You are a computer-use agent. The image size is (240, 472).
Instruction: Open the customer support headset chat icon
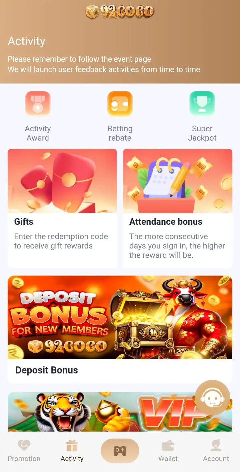[212, 398]
